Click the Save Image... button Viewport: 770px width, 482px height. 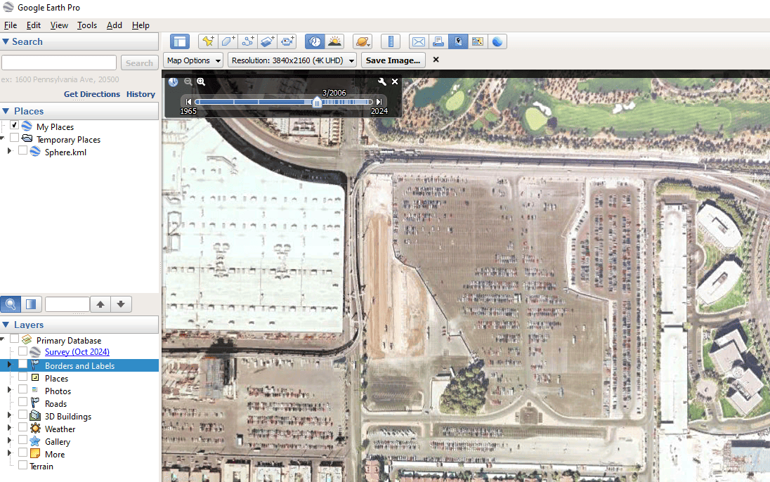(393, 60)
